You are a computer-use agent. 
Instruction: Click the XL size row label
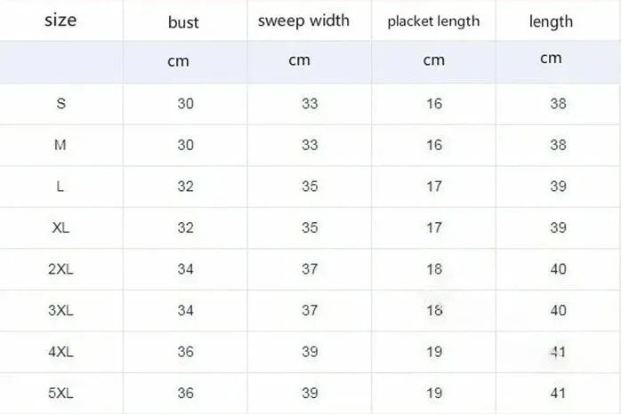60,227
